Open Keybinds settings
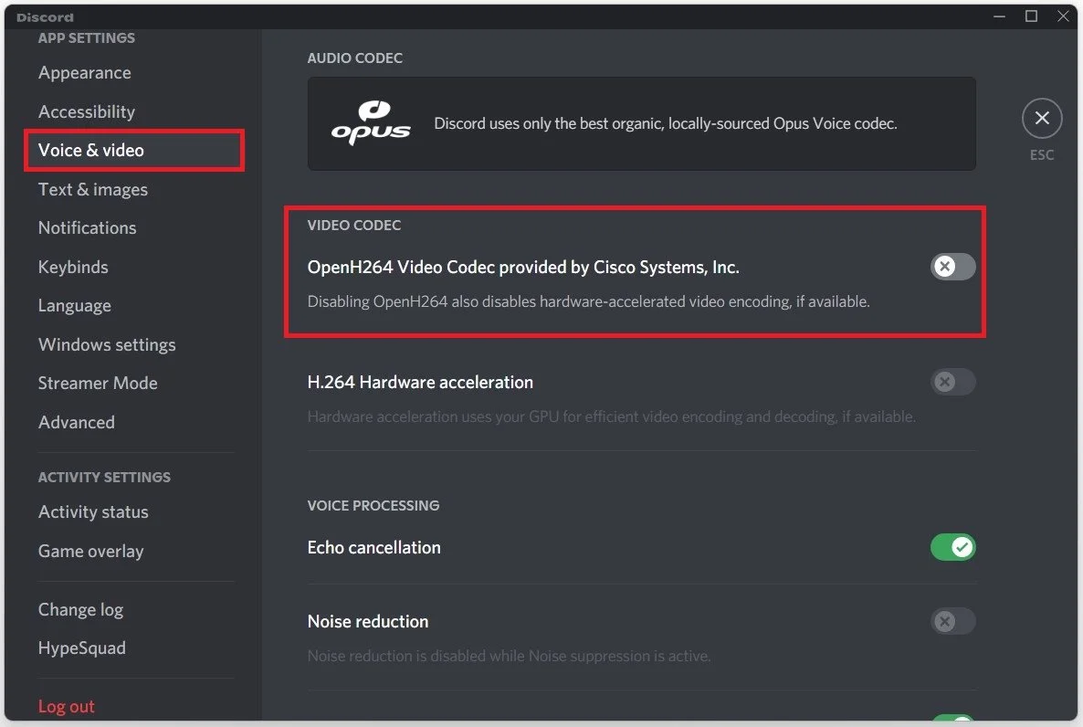The width and height of the screenshot is (1083, 727). (73, 267)
